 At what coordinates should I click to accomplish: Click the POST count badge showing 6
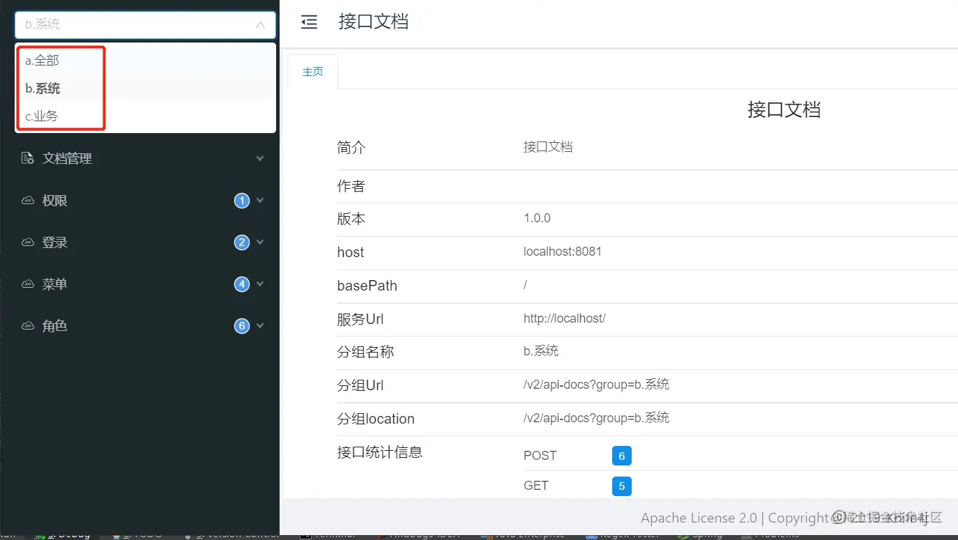621,456
